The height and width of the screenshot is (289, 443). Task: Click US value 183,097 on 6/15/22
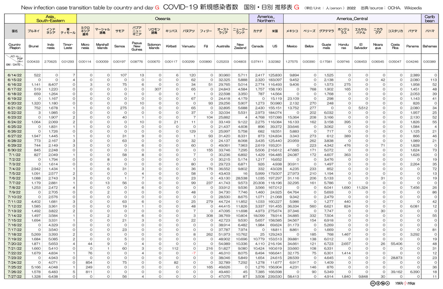276,80
